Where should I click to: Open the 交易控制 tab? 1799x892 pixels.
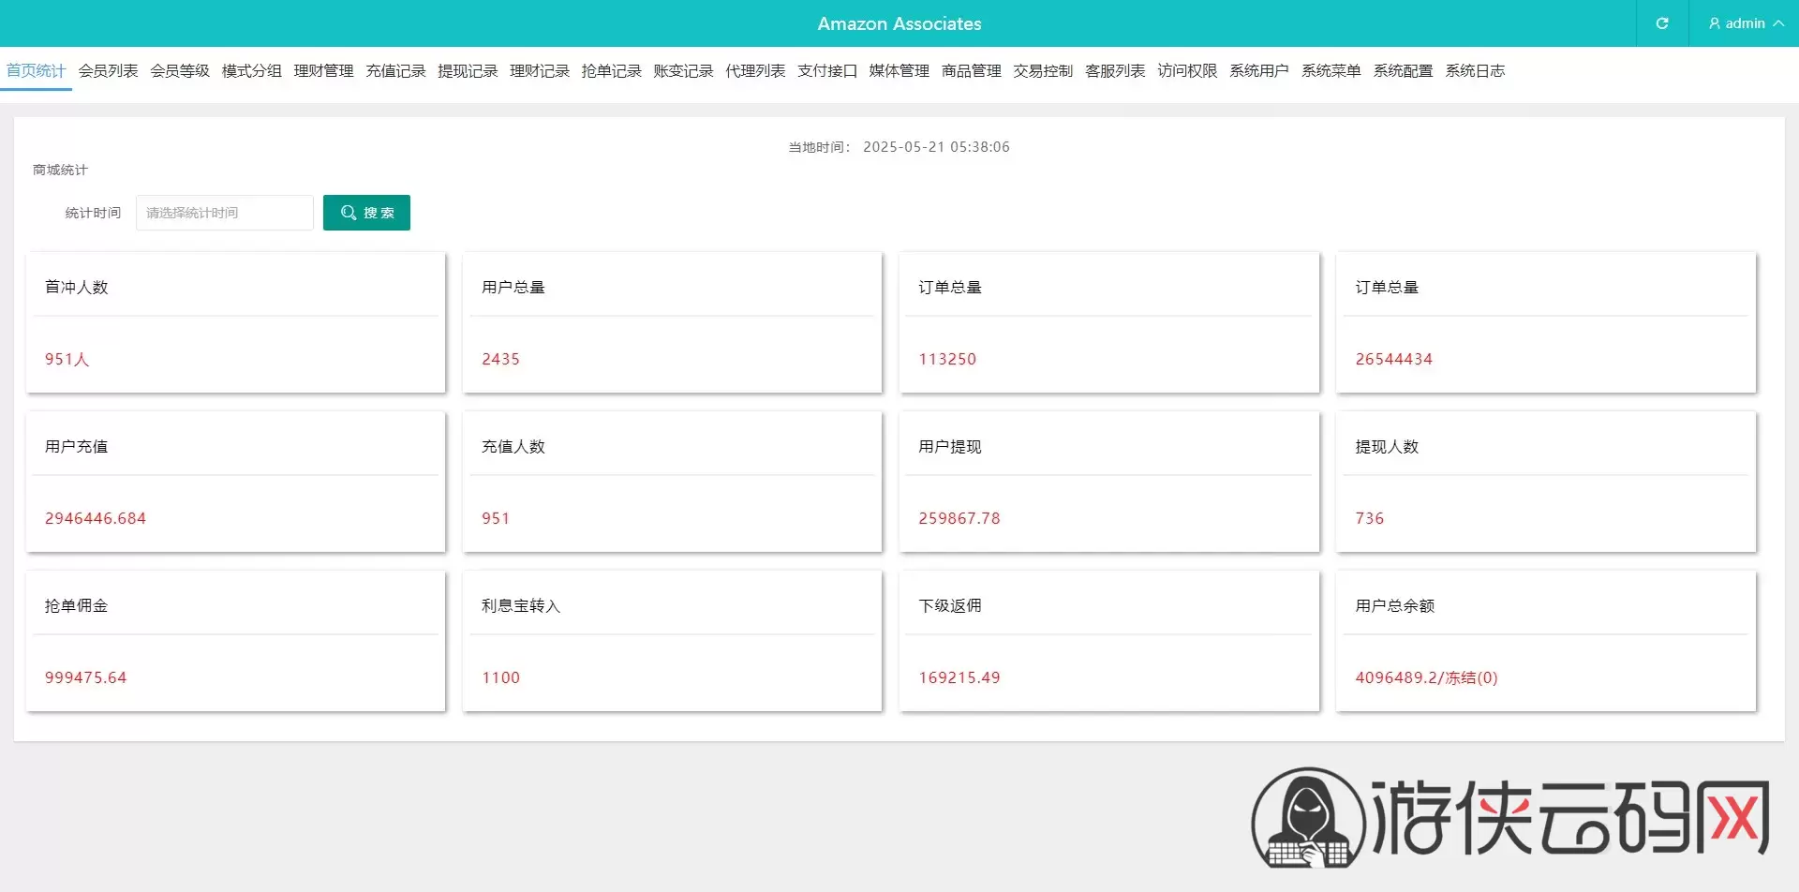(1043, 70)
